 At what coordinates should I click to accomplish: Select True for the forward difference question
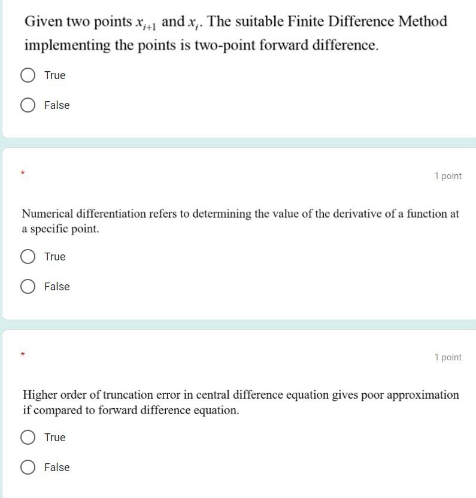pyautogui.click(x=28, y=75)
